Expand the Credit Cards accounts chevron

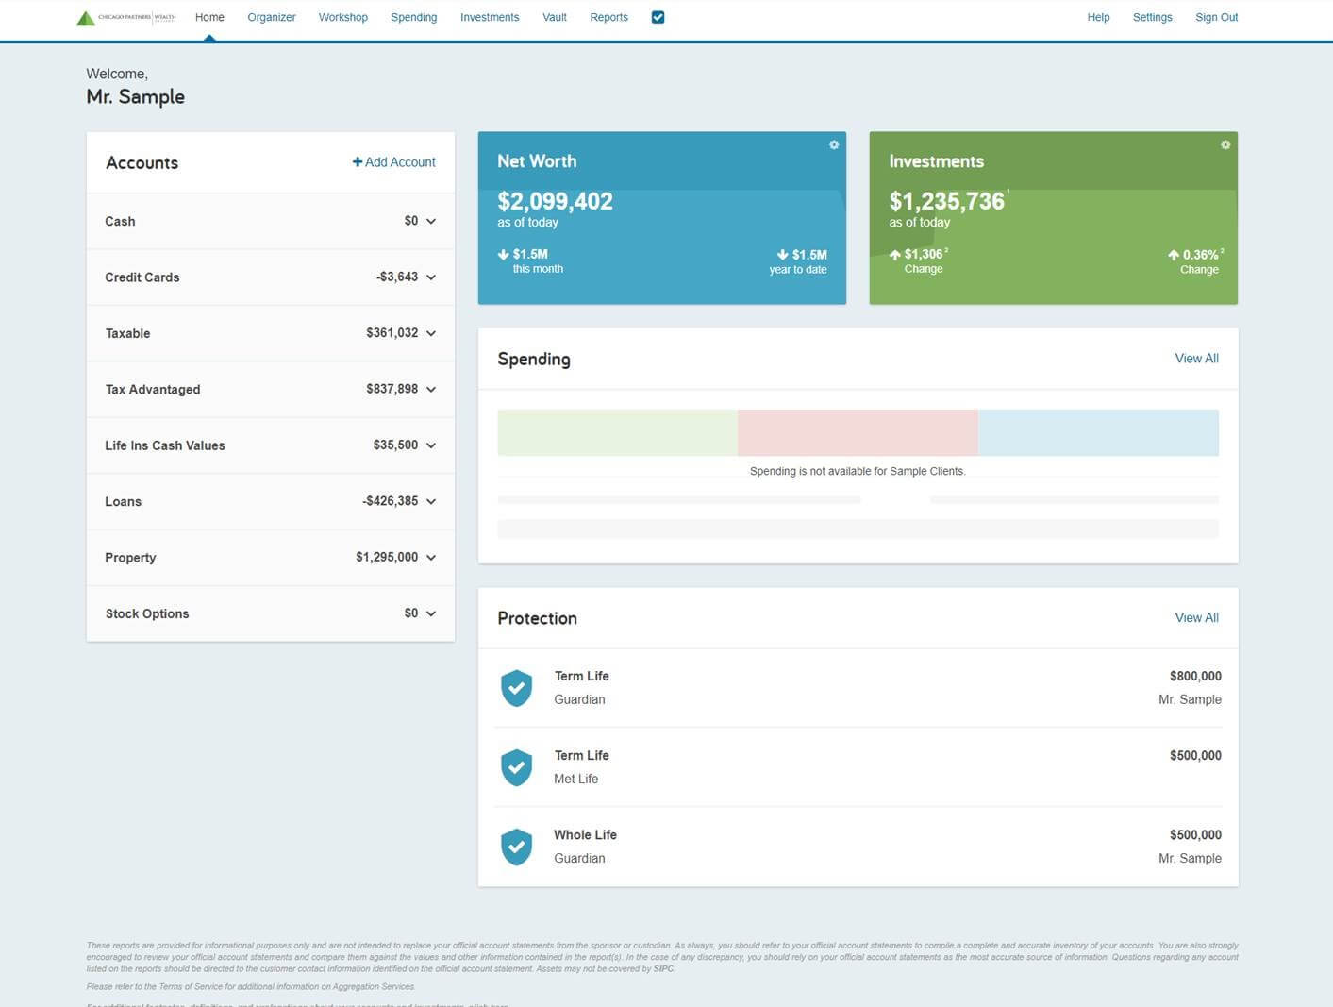431,277
